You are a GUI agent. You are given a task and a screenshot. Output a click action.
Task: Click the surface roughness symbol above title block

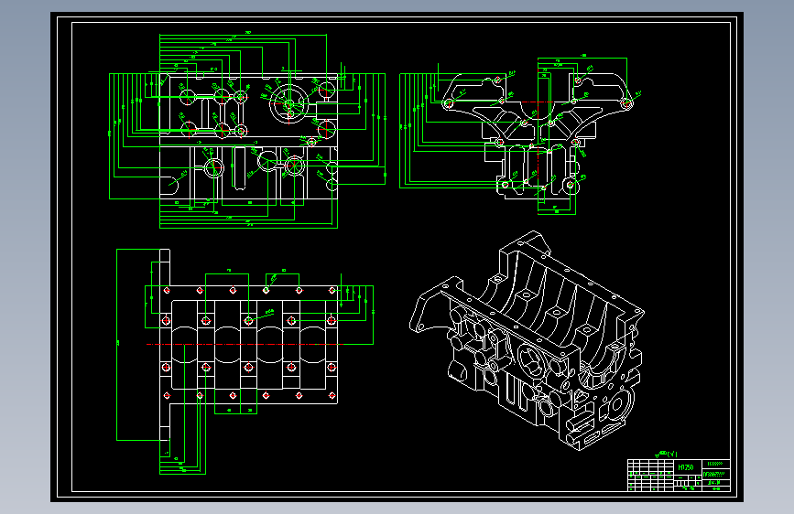point(667,454)
